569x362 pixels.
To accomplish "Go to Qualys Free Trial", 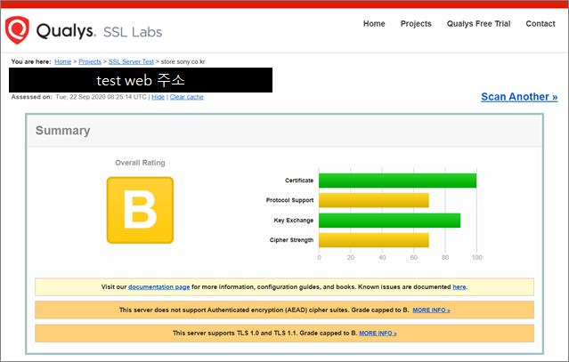I will coord(478,24).
